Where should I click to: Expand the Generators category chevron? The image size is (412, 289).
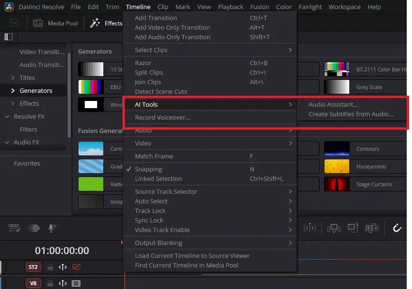pyautogui.click(x=12, y=90)
